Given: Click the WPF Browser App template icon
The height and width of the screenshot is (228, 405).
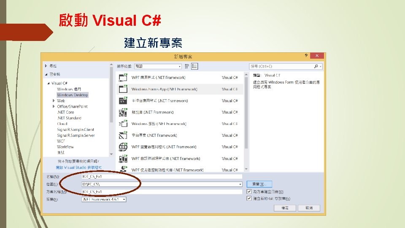Looking at the screenshot, I should 123,147.
